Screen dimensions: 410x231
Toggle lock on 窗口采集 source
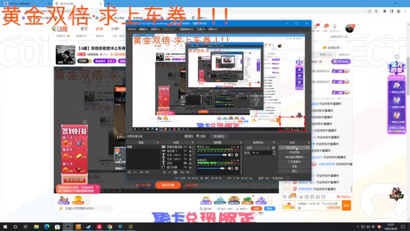pos(190,167)
